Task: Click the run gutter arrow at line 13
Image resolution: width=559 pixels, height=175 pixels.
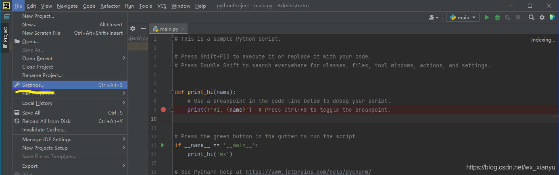Action: [x=163, y=145]
